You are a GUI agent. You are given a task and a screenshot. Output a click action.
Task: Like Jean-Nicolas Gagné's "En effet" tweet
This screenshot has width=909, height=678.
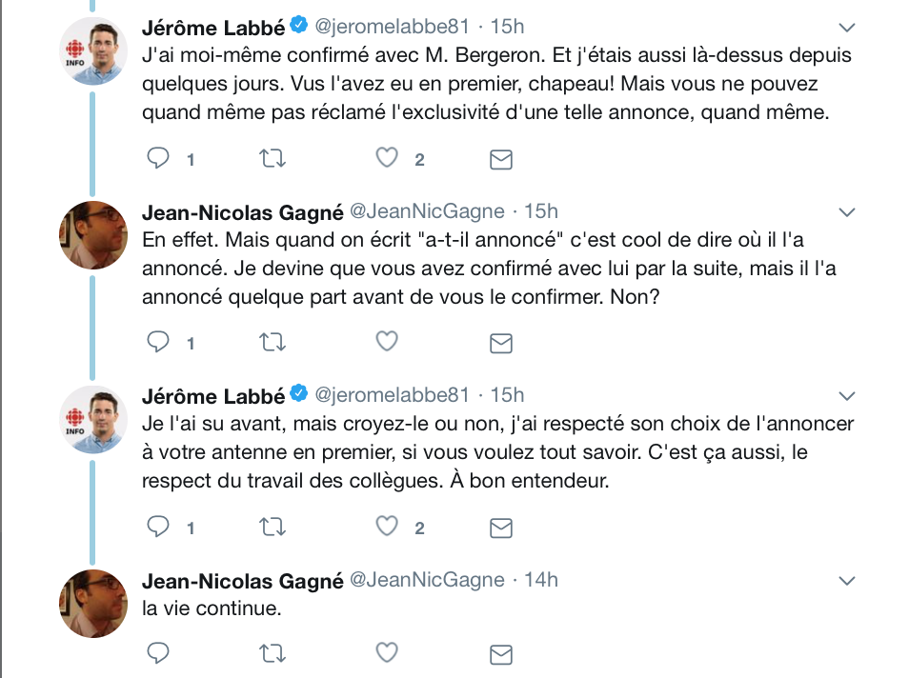coord(387,341)
